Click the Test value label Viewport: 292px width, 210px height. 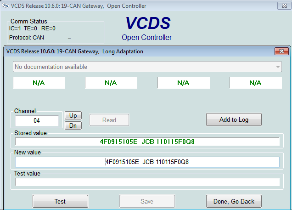tap(28, 174)
